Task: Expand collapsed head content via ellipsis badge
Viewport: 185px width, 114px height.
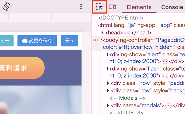Action: point(127,33)
